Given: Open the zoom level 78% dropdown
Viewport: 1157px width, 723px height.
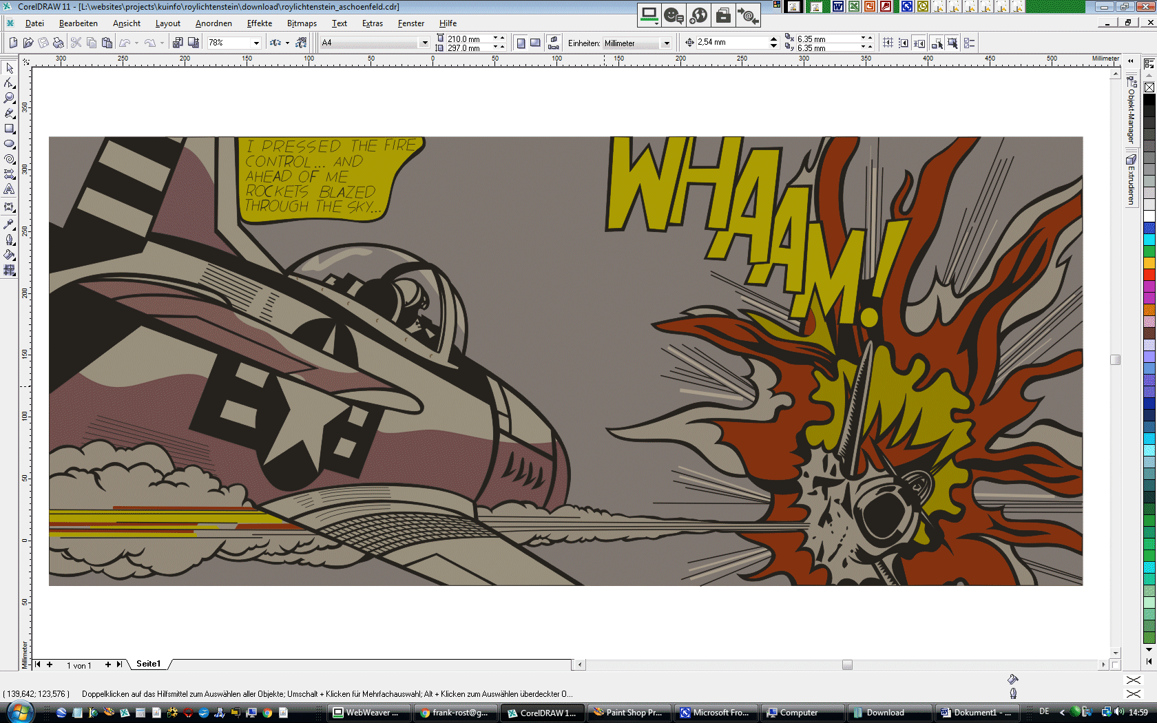Looking at the screenshot, I should click(256, 43).
